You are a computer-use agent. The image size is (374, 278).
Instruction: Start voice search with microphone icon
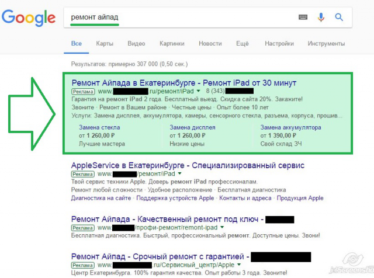point(321,17)
